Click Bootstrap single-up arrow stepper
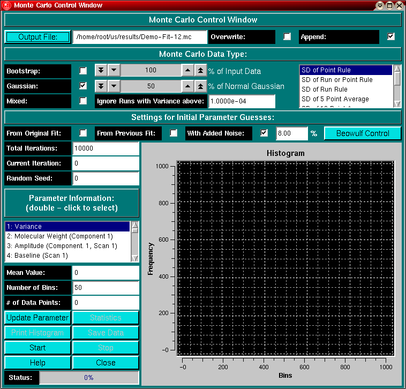This screenshot has height=389, width=406. [x=187, y=71]
